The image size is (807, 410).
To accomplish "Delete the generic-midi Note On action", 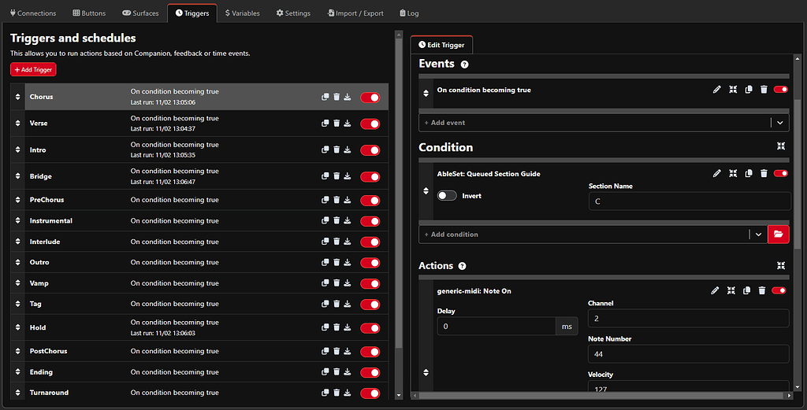I will pos(762,290).
